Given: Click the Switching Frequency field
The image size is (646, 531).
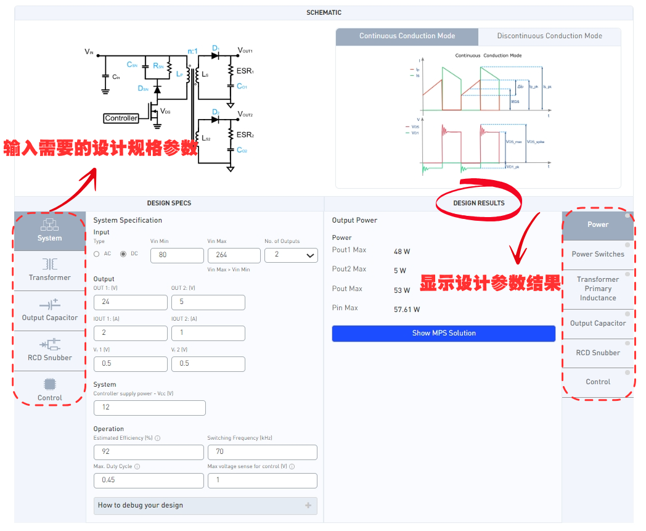Looking at the screenshot, I should pyautogui.click(x=263, y=452).
